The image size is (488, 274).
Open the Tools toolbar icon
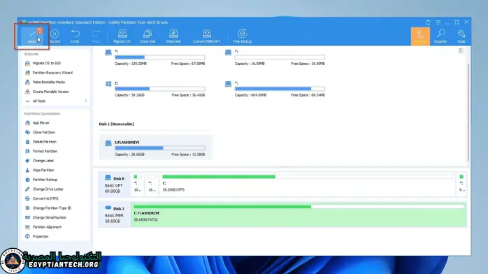(x=461, y=36)
